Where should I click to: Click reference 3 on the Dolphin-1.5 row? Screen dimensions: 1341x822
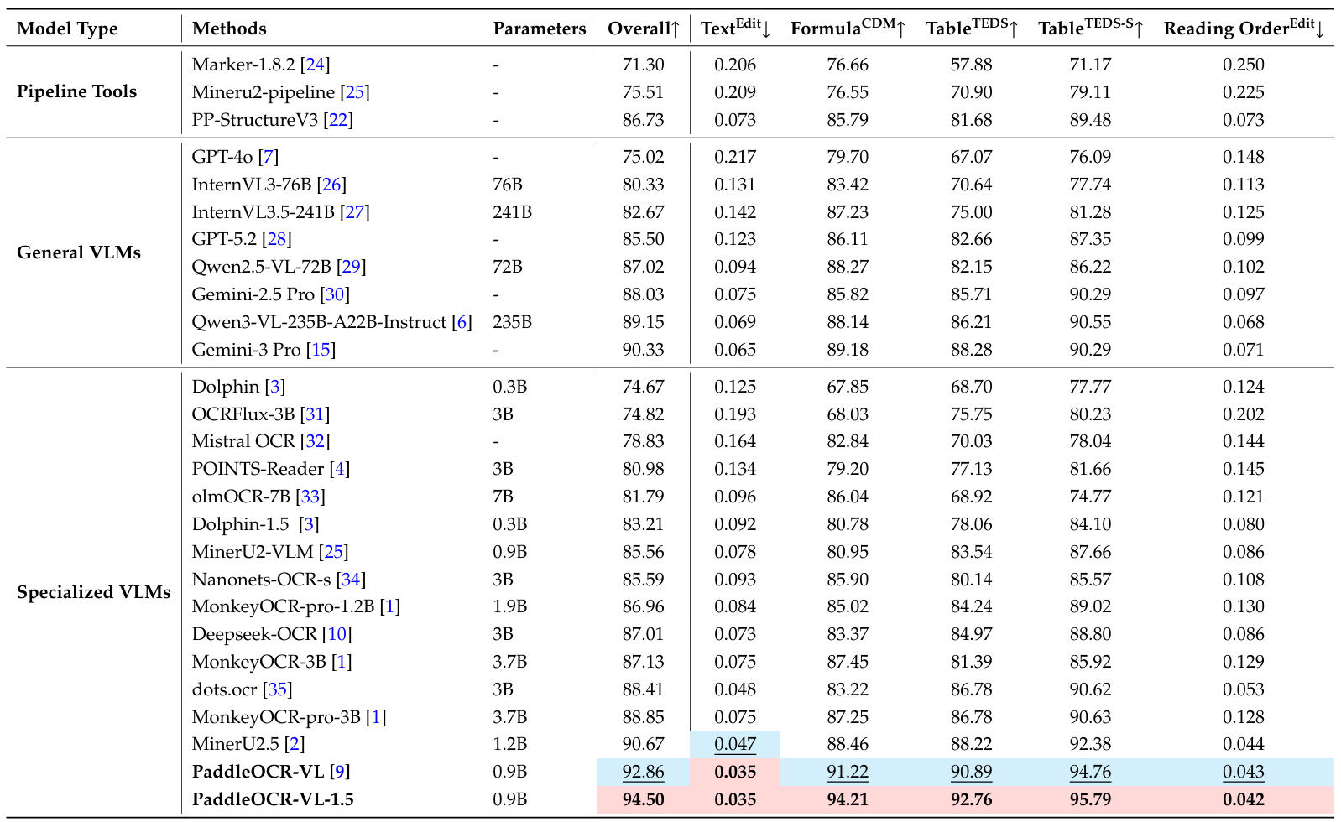310,524
